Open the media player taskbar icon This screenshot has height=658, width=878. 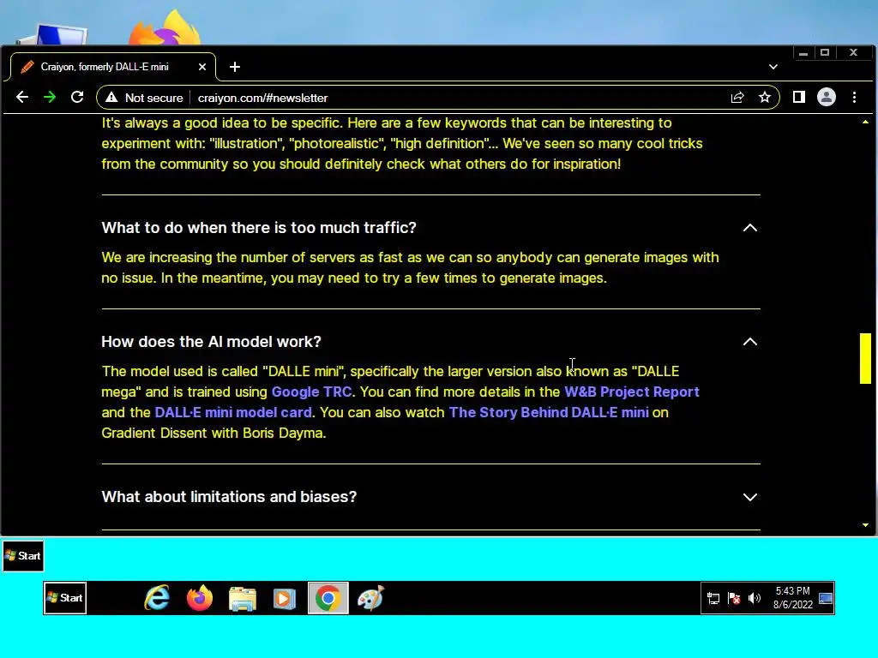pyautogui.click(x=285, y=598)
